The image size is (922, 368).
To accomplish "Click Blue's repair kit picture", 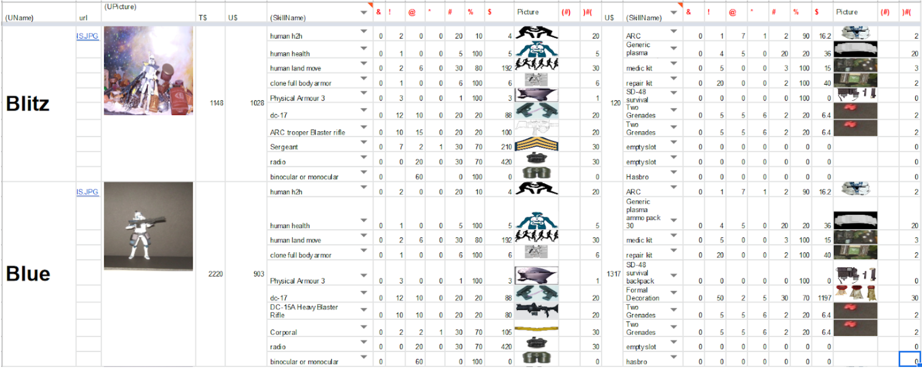I will (x=855, y=252).
